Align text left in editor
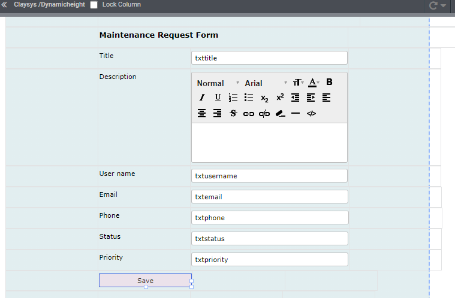455x298 pixels. 327,98
